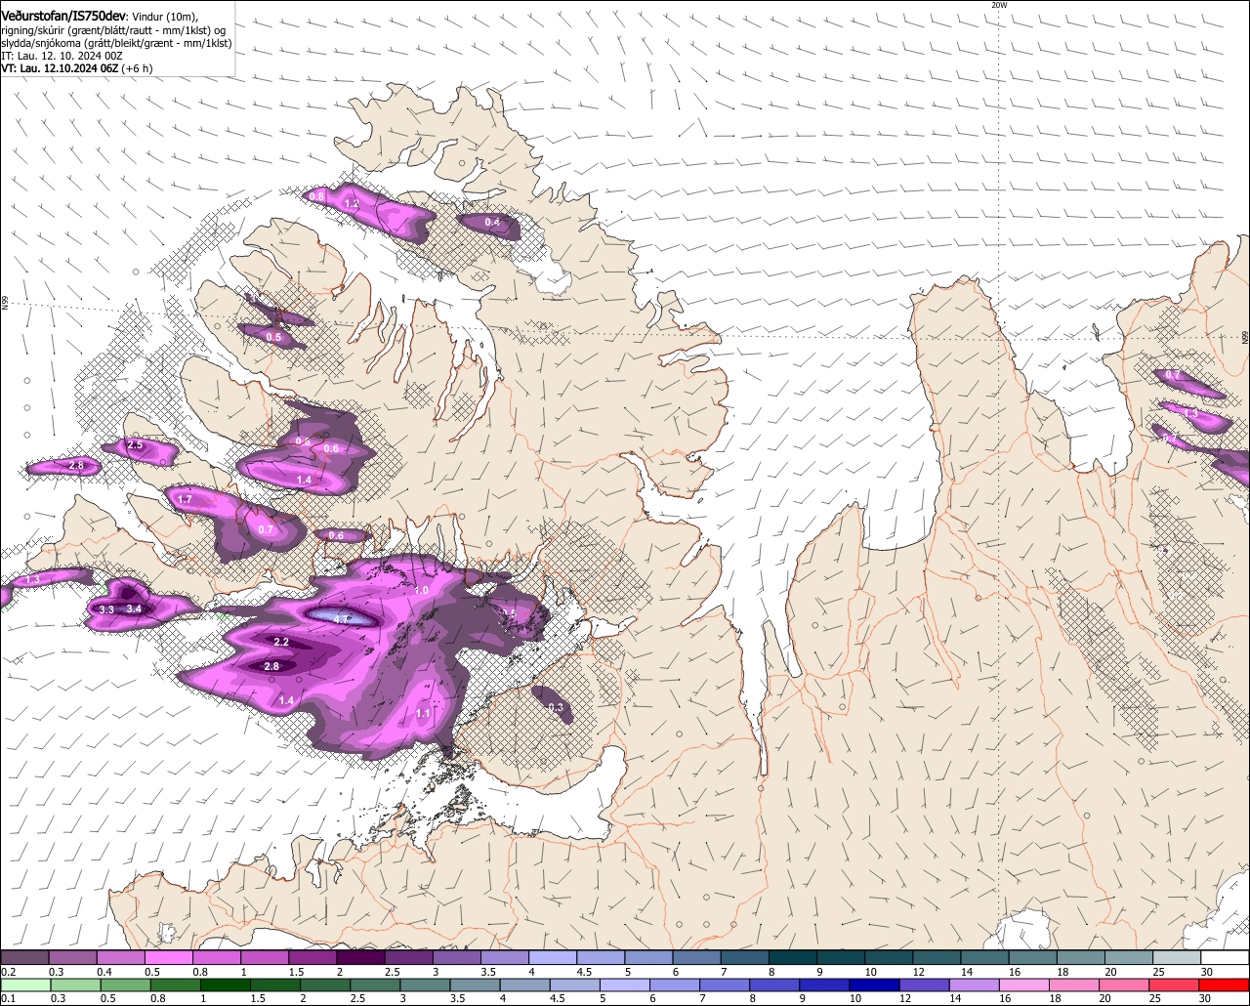Screen dimensions: 1250x1006
Task: Click the 20W longitude label at the top edge
Action: pyautogui.click(x=998, y=5)
